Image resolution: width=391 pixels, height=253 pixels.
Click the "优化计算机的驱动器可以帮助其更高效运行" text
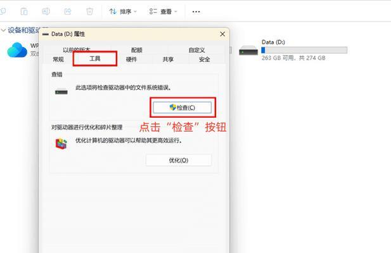coord(129,140)
